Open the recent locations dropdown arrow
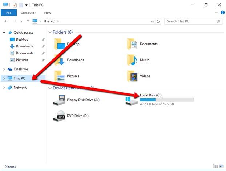Screen dimensions: 226x171 (x=21, y=21)
